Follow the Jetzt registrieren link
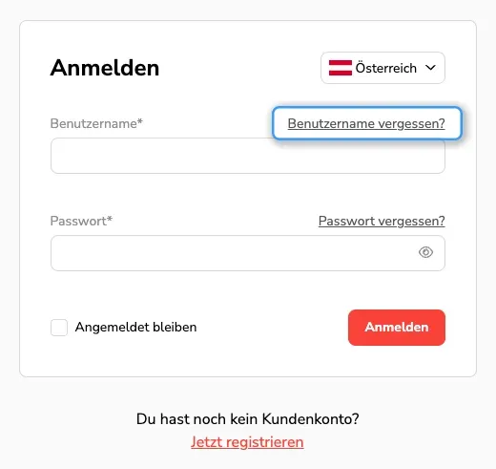The image size is (496, 469). click(x=247, y=442)
